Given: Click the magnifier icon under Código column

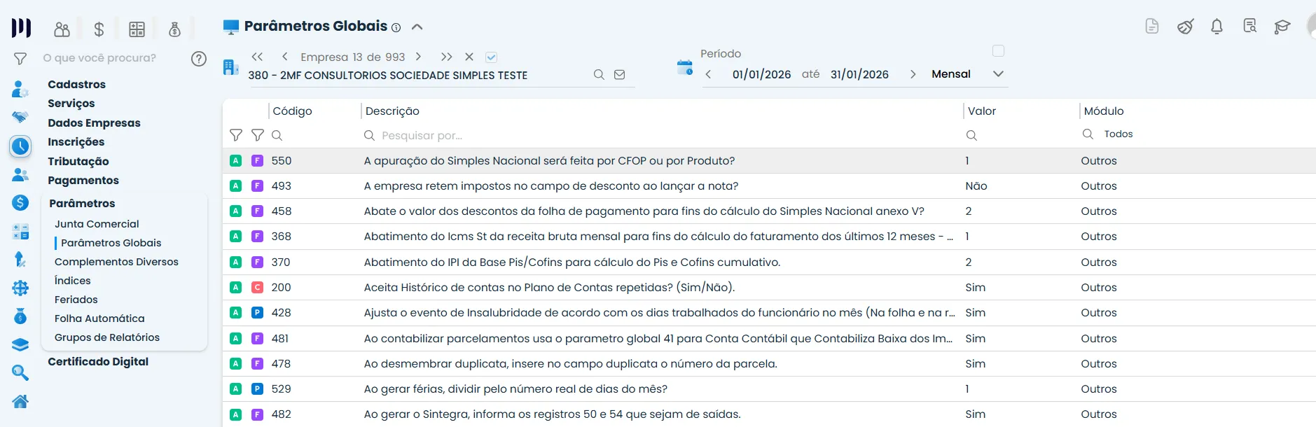Looking at the screenshot, I should tap(277, 135).
